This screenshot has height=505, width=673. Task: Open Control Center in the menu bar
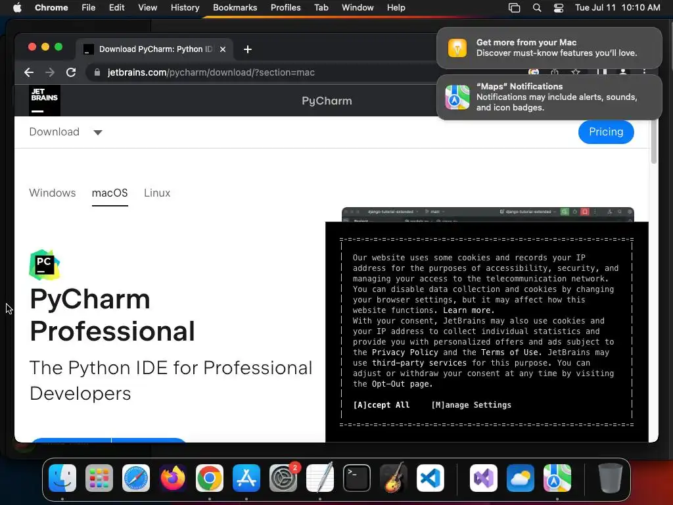click(559, 8)
